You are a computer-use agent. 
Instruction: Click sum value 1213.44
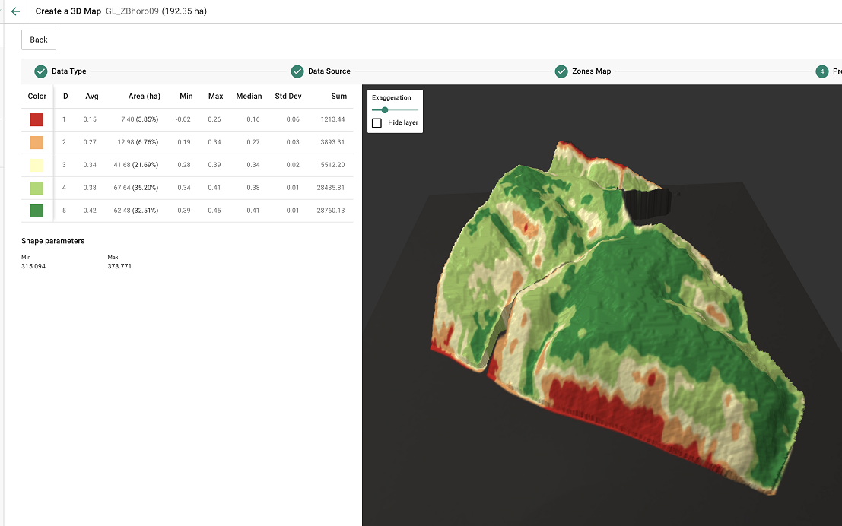pyautogui.click(x=333, y=119)
